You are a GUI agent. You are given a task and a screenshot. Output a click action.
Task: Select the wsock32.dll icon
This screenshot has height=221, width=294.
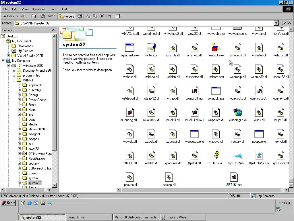[x=281, y=69]
